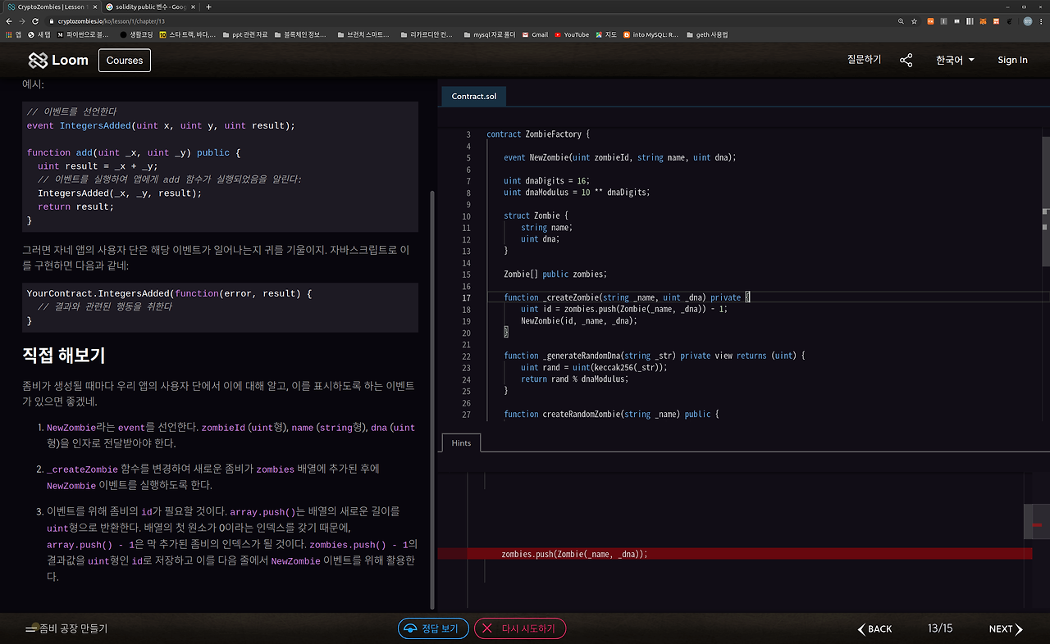Select the Contract.sol tab
The image size is (1050, 644).
474,96
